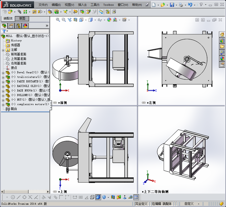The width and height of the screenshot is (226, 207).
Task: Click the Save floppy disk icon
Action: [x=172, y=5]
